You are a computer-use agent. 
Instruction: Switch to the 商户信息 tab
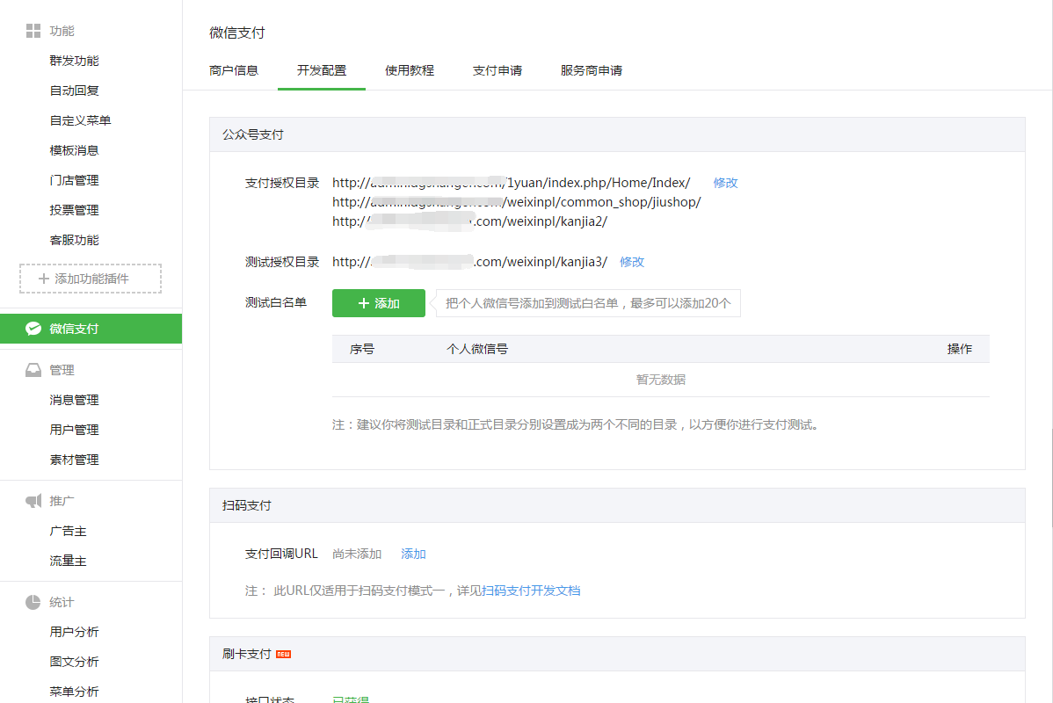click(234, 70)
